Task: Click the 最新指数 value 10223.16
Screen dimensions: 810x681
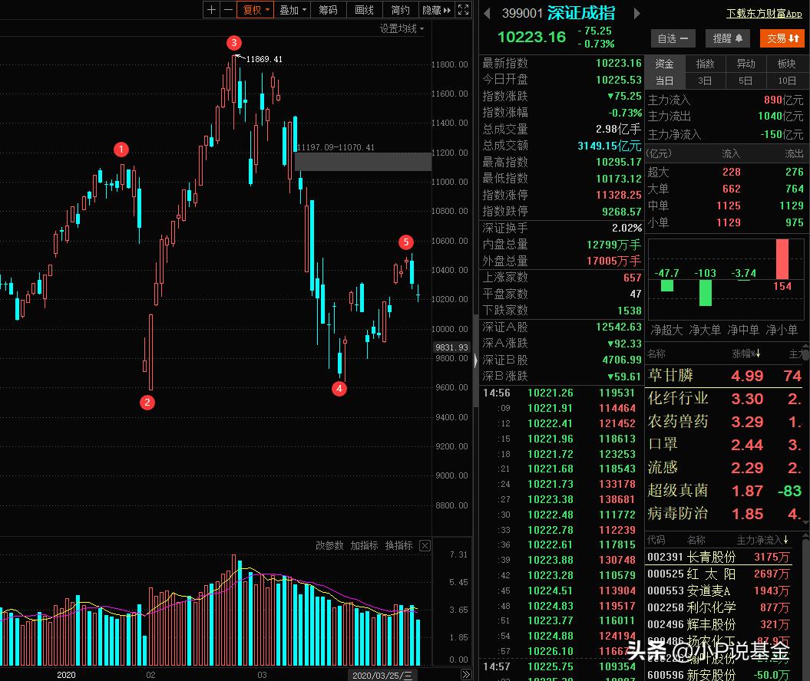Action: 618,63
